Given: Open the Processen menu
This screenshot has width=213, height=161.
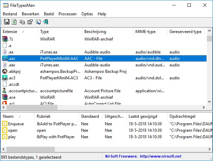Looking at the screenshot, I should [67, 14].
